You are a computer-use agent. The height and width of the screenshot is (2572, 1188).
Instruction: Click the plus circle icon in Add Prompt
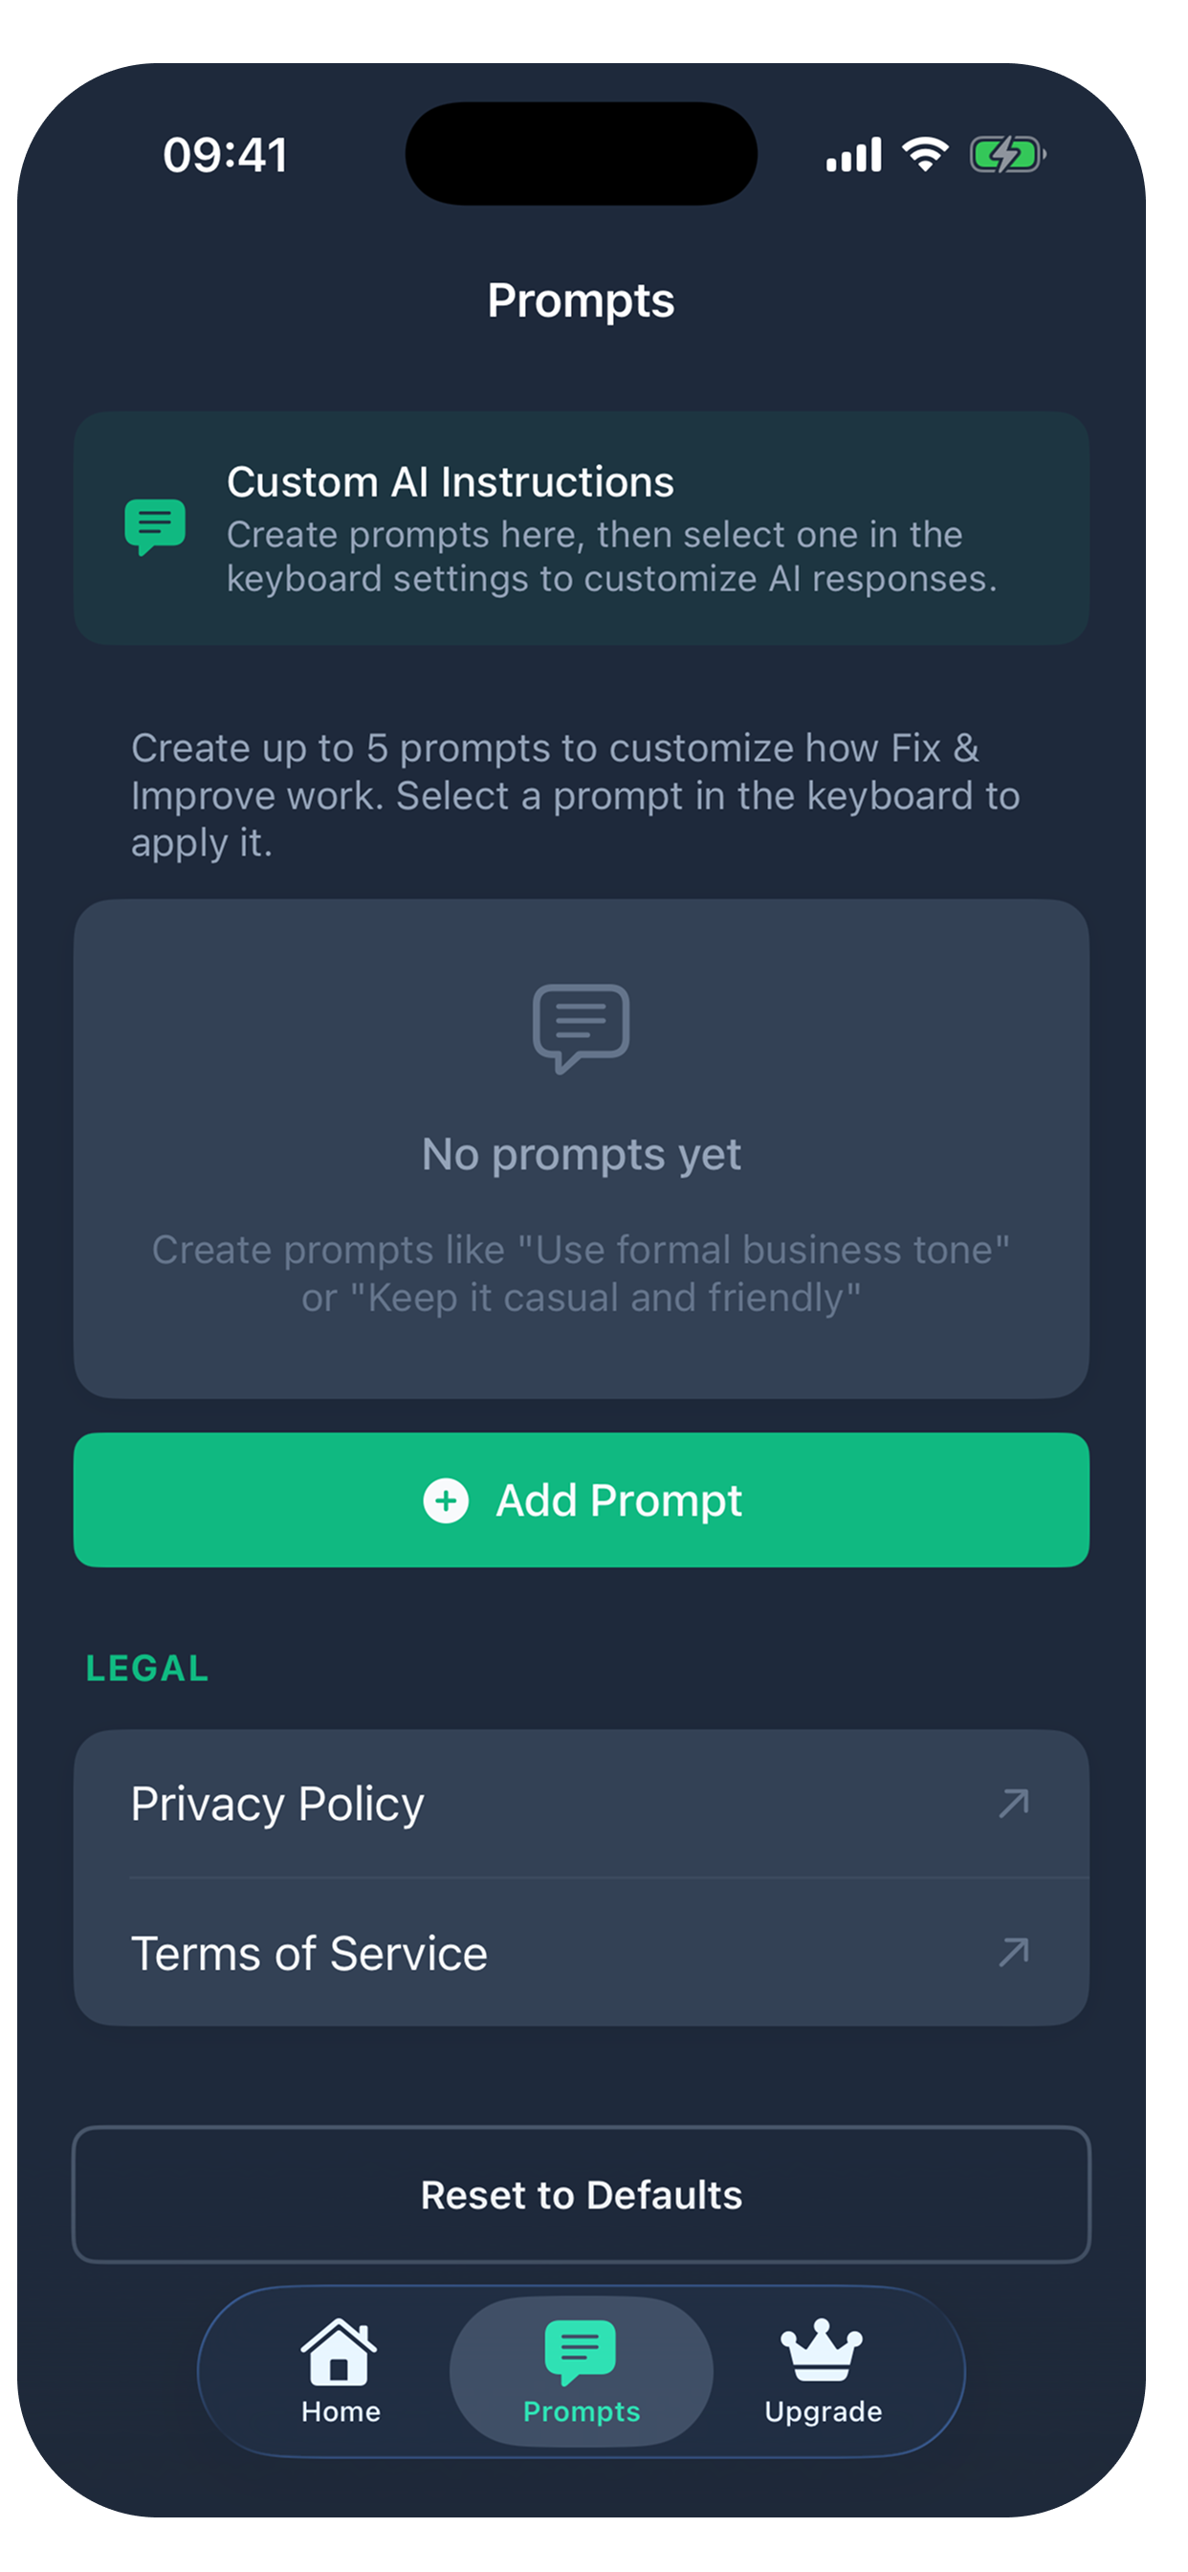click(445, 1500)
